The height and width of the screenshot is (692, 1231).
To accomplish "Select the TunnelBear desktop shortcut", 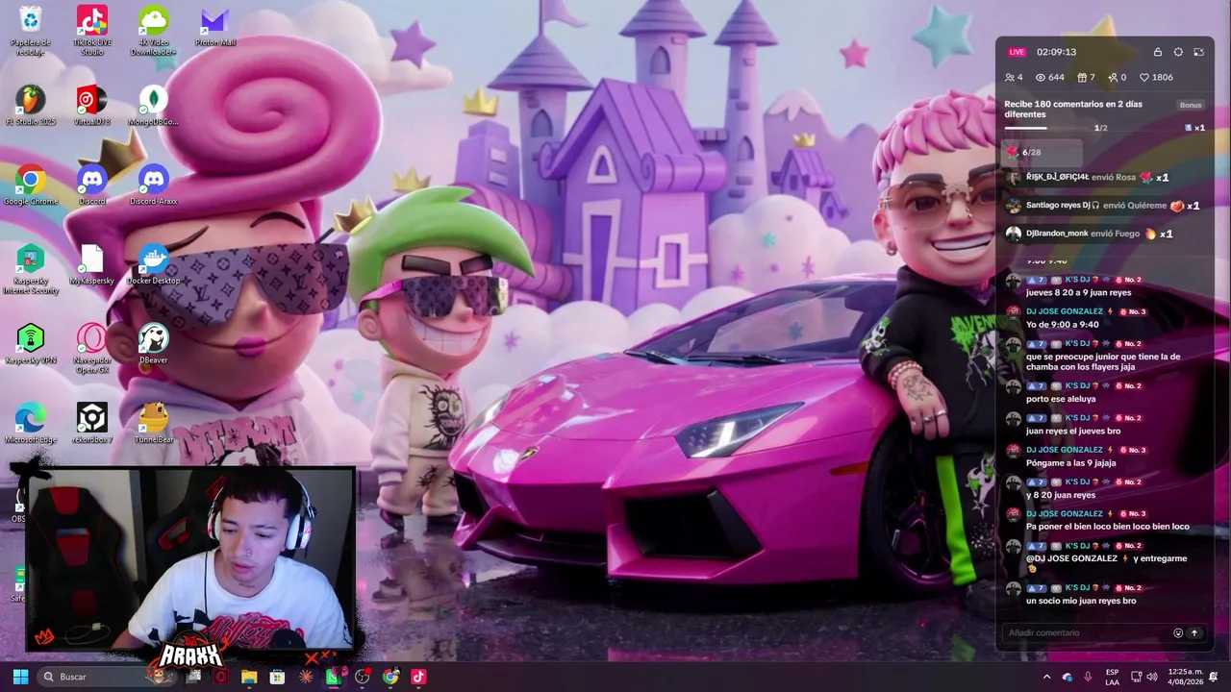I will point(154,424).
